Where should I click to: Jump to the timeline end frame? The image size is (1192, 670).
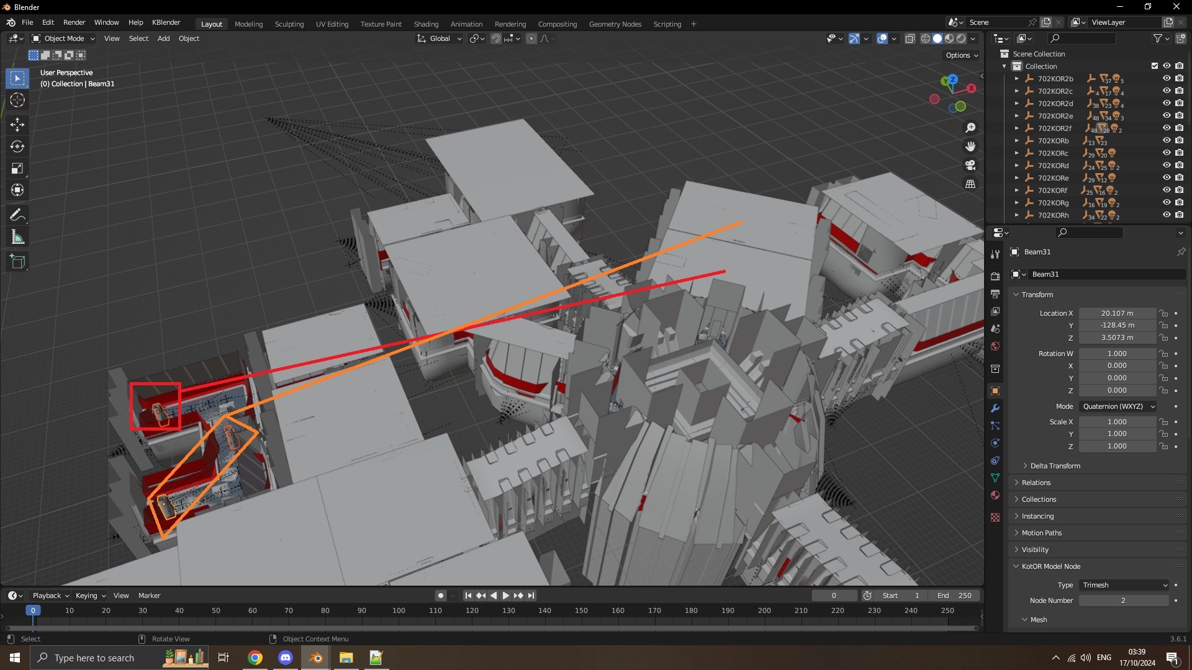coord(531,596)
